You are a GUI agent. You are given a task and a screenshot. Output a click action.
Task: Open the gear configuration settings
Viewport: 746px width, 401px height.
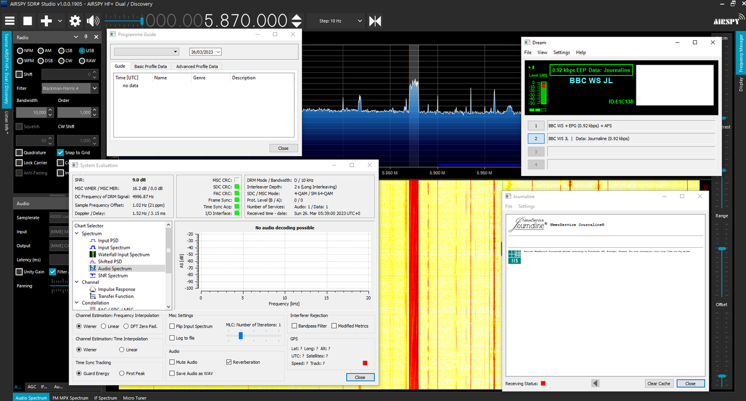75,22
